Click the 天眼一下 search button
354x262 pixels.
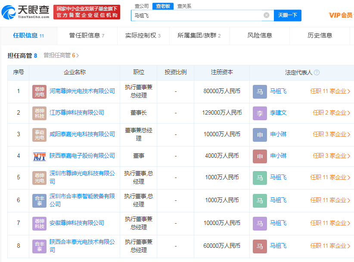click(287, 15)
